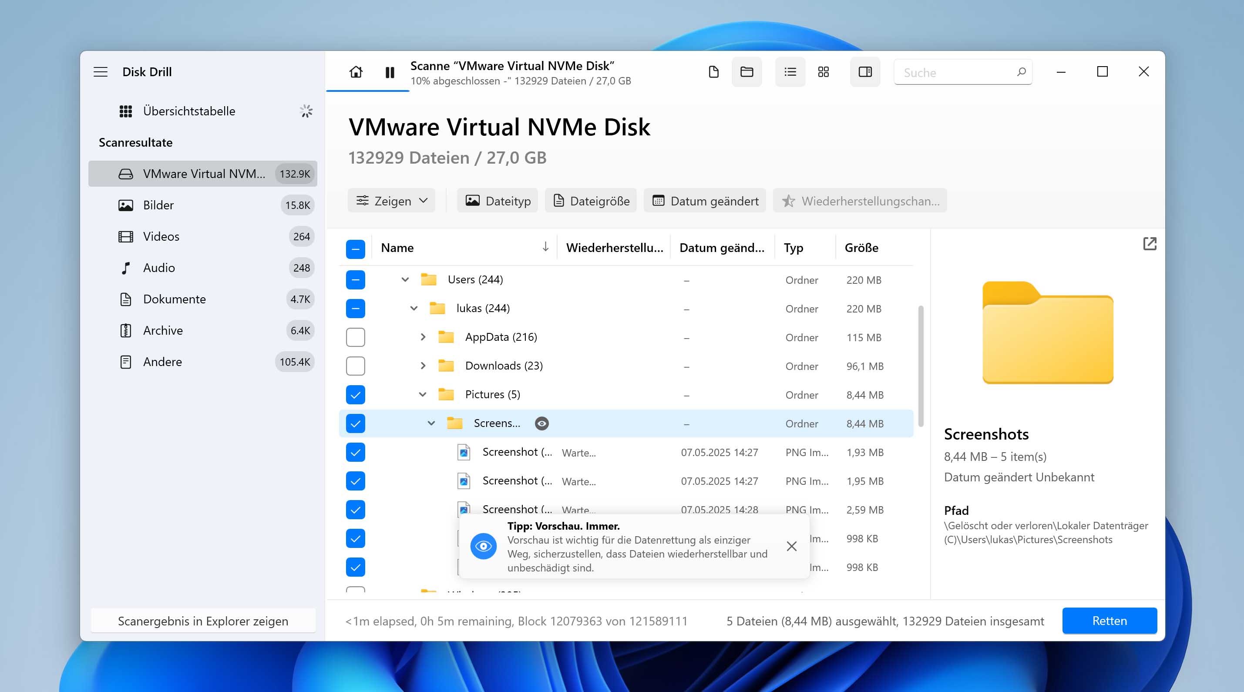Open the Zeigen filter dropdown
Viewport: 1244px width, 692px height.
point(391,200)
